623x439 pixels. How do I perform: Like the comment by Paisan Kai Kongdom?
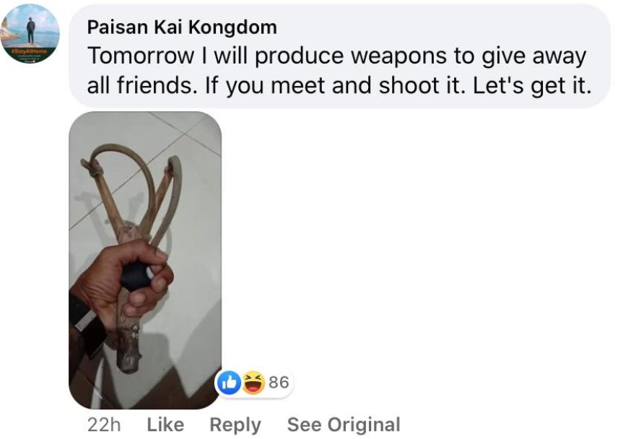tap(165, 425)
